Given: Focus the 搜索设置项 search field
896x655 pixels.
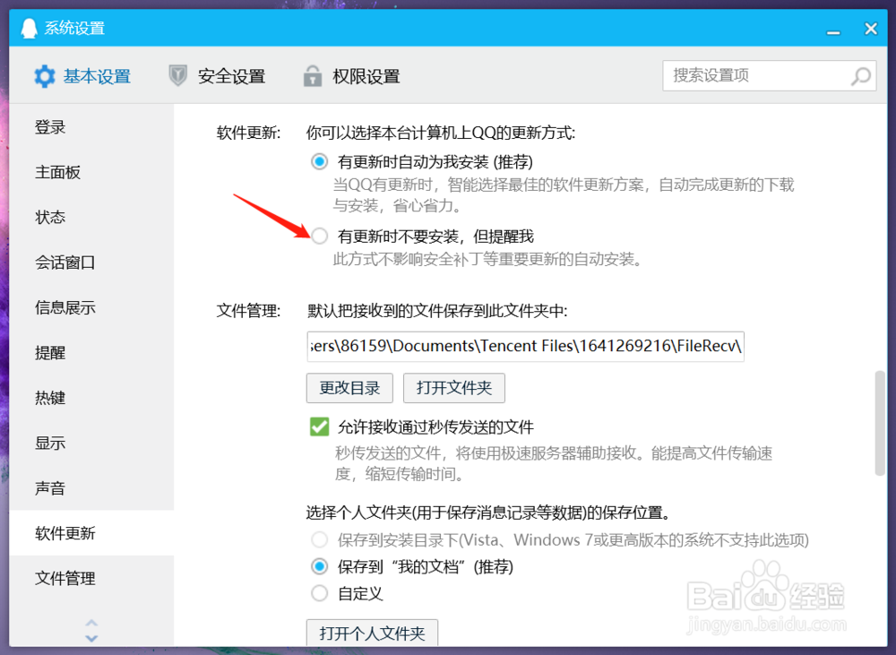Looking at the screenshot, I should click(x=770, y=75).
